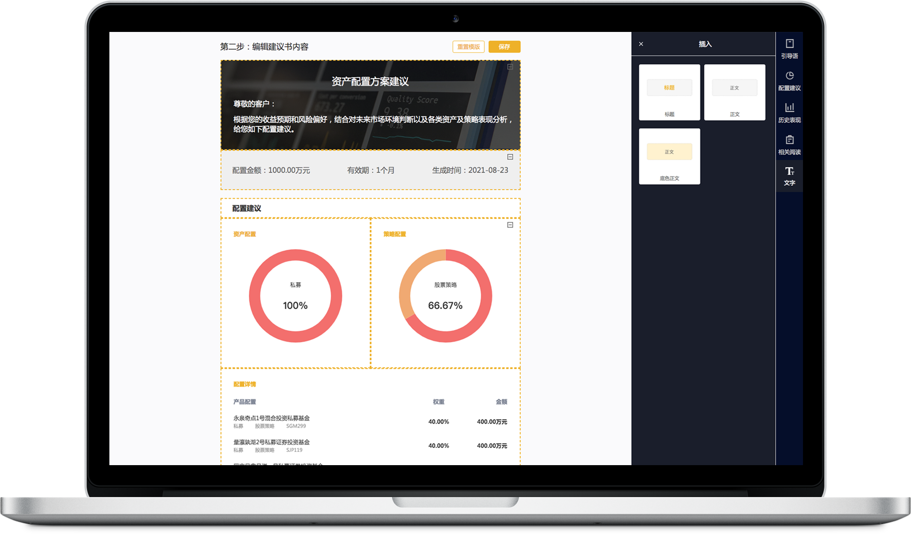Click the 保存 save button
The height and width of the screenshot is (534, 911).
coord(504,47)
